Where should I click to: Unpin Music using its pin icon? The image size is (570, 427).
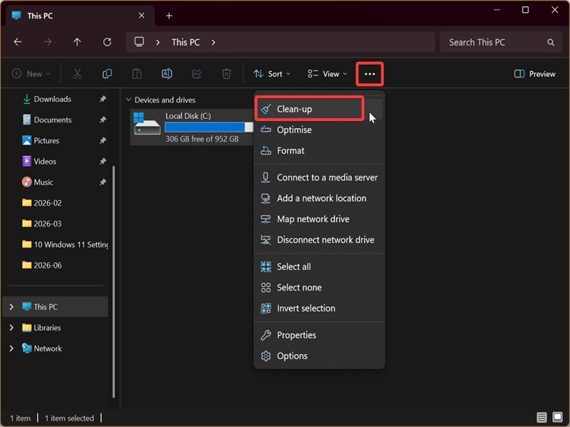[103, 182]
